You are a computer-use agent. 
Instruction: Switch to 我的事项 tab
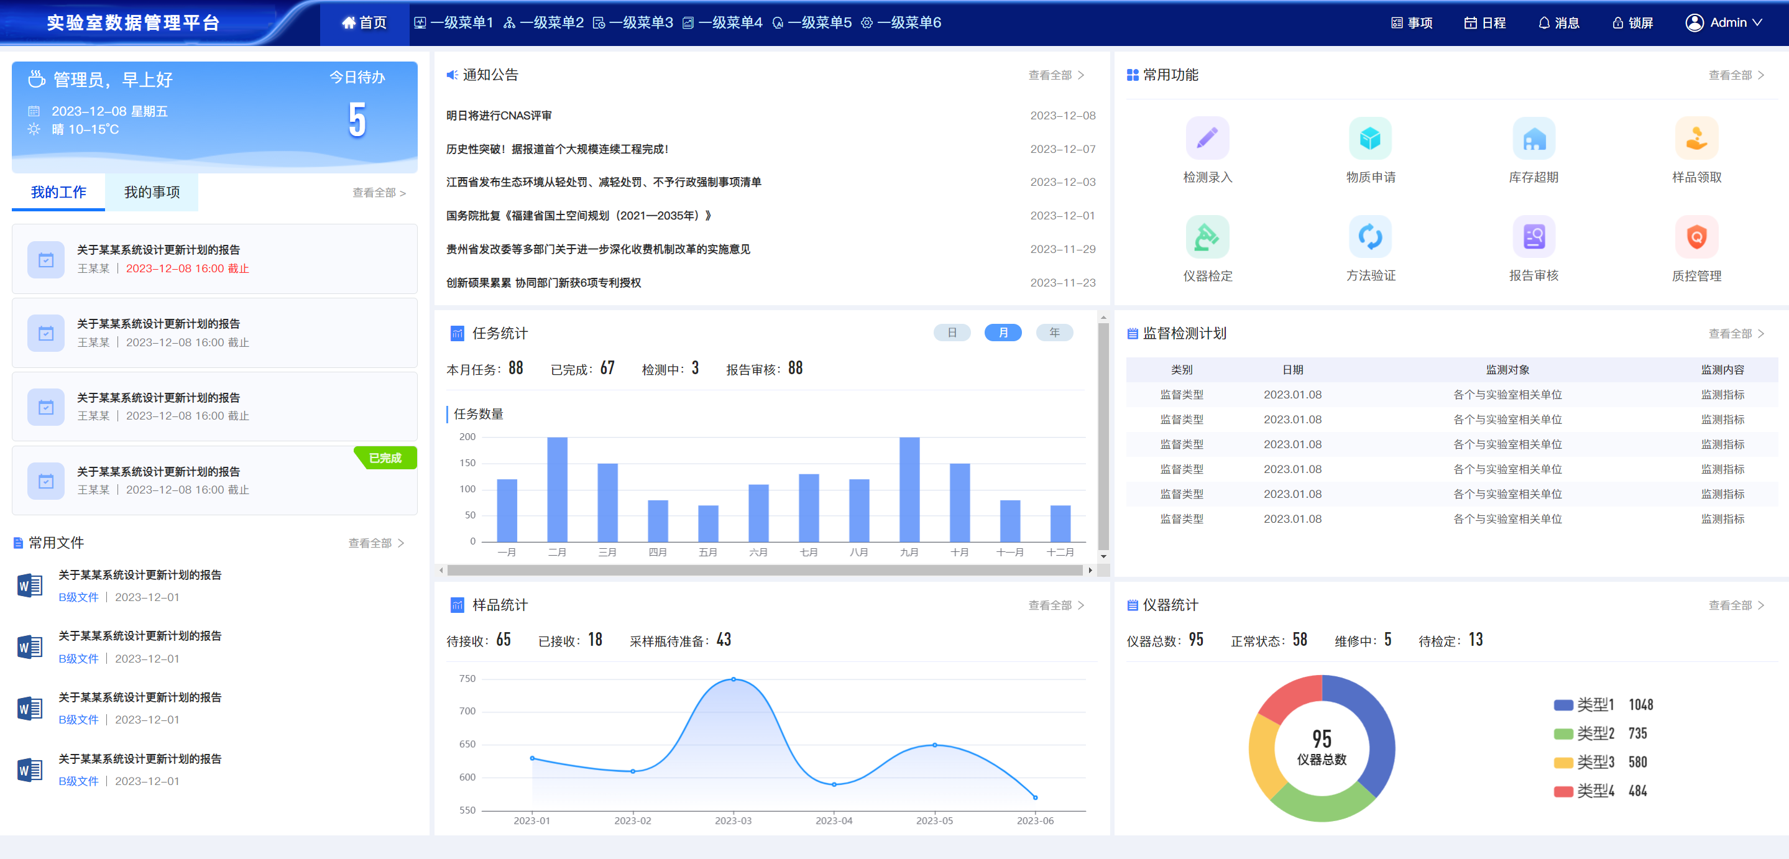pos(152,192)
